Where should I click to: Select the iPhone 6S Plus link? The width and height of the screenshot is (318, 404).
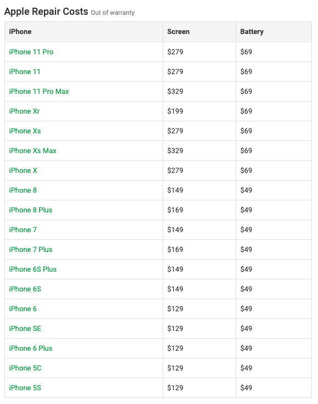(x=33, y=270)
